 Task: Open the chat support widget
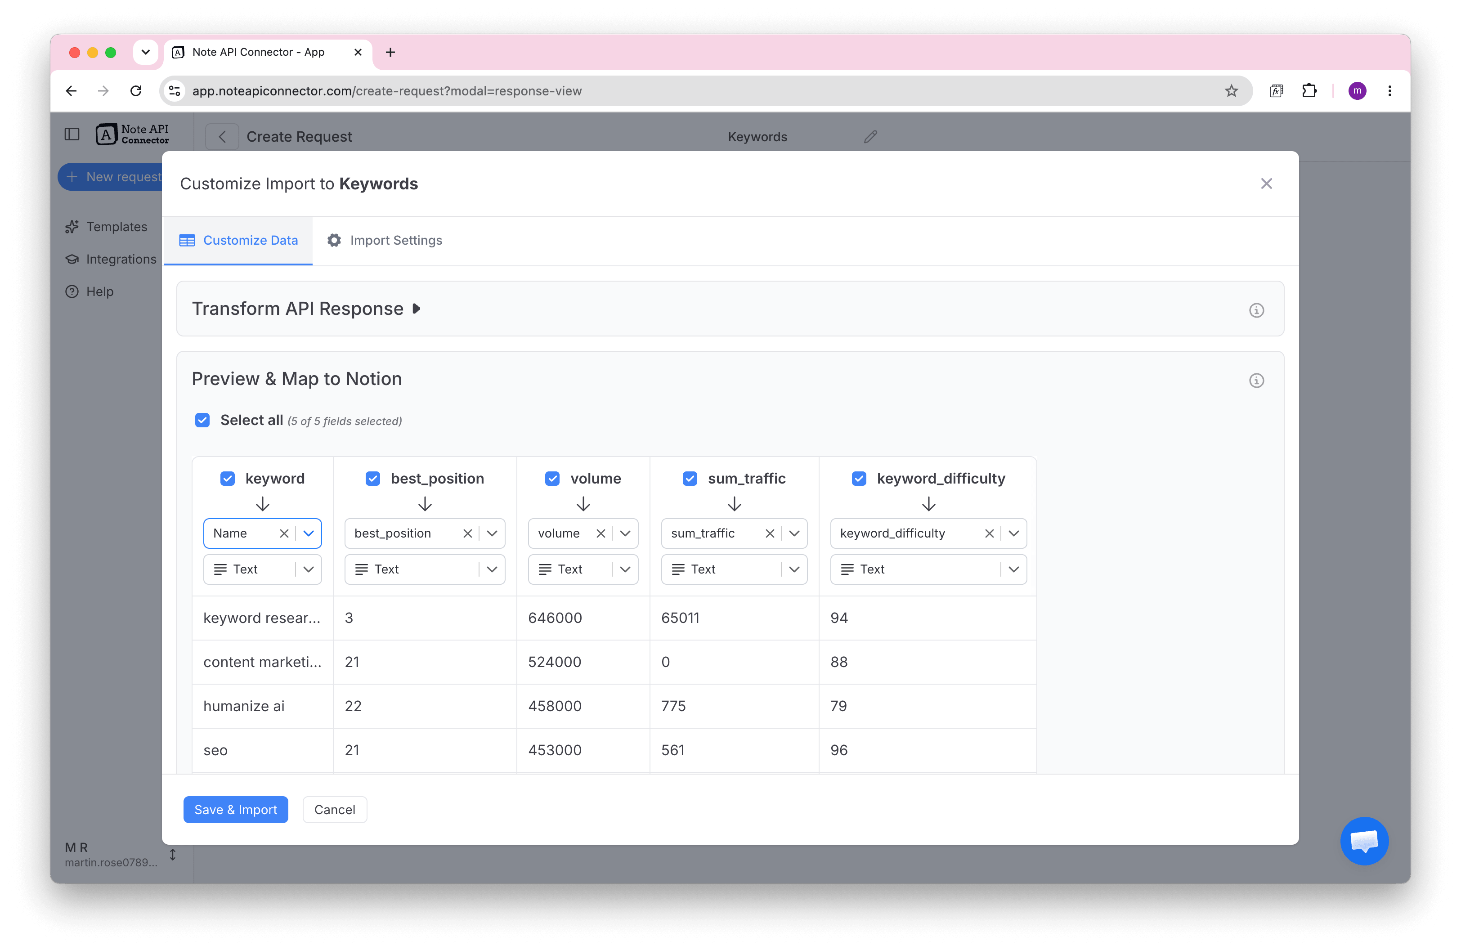pos(1364,841)
